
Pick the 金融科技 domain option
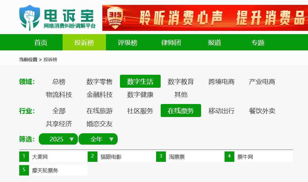coord(99,95)
